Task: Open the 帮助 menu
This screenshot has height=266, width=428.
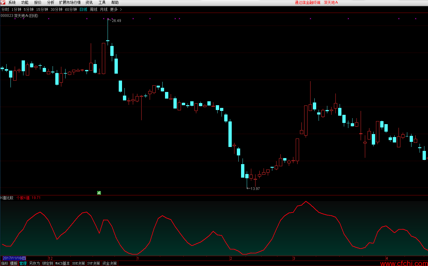Action: (115, 2)
